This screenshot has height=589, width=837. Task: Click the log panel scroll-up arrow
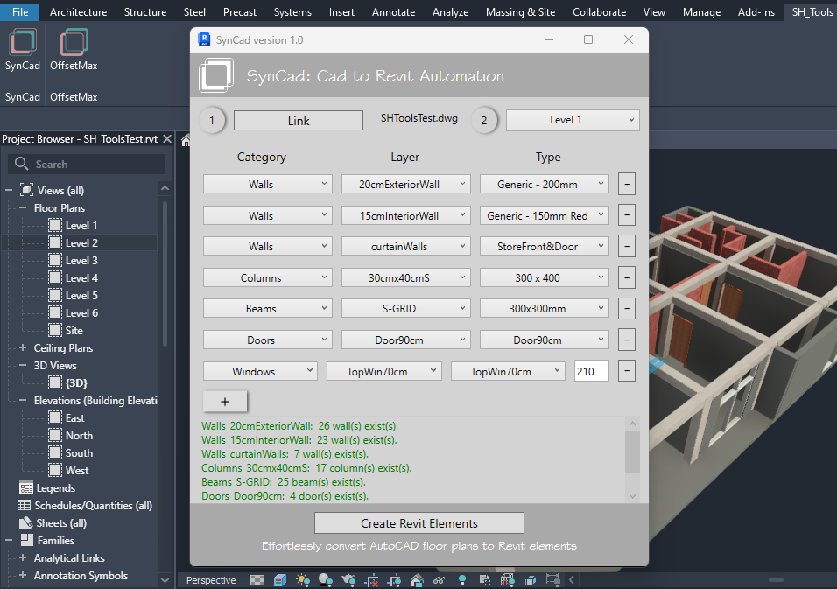(632, 424)
